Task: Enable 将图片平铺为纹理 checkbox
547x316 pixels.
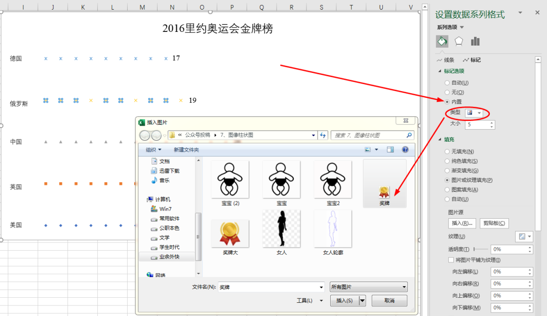Action: click(x=451, y=260)
